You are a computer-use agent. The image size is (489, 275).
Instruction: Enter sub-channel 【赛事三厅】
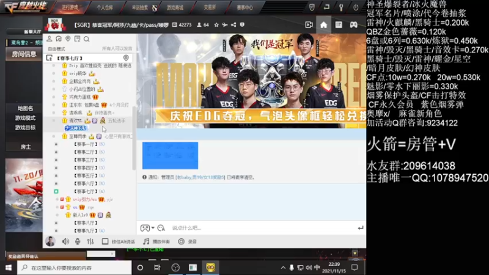[x=86, y=160]
